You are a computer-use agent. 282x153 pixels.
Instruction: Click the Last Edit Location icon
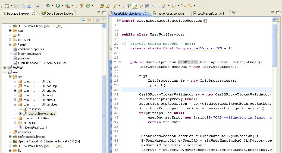184,6
